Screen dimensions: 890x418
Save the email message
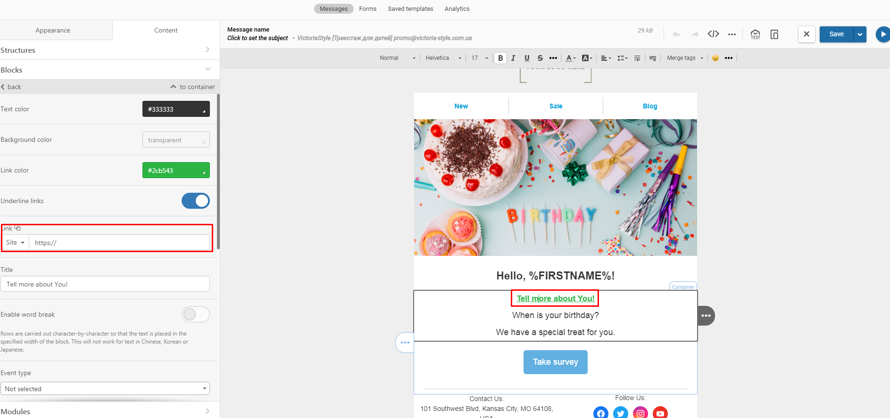836,34
